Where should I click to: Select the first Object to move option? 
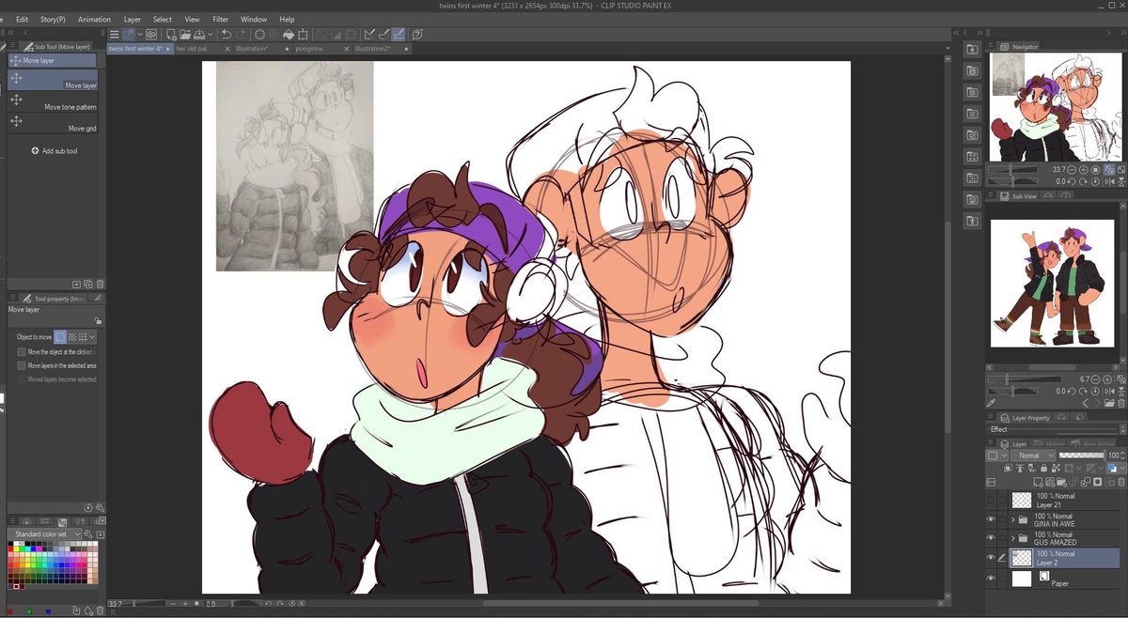pyautogui.click(x=60, y=336)
